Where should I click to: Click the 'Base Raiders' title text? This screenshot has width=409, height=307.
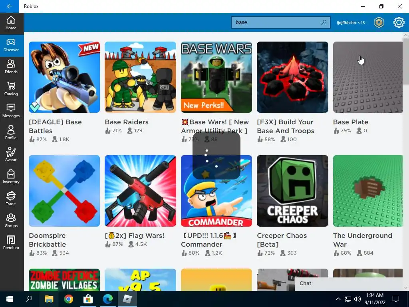point(127,122)
